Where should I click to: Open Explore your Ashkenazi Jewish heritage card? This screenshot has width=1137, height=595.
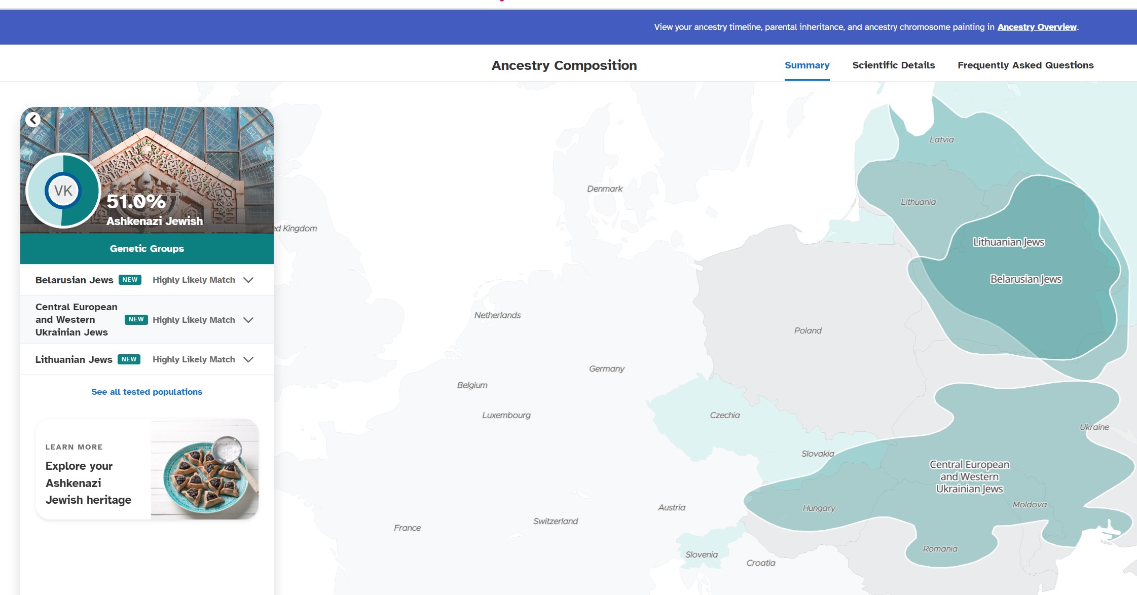tap(147, 469)
